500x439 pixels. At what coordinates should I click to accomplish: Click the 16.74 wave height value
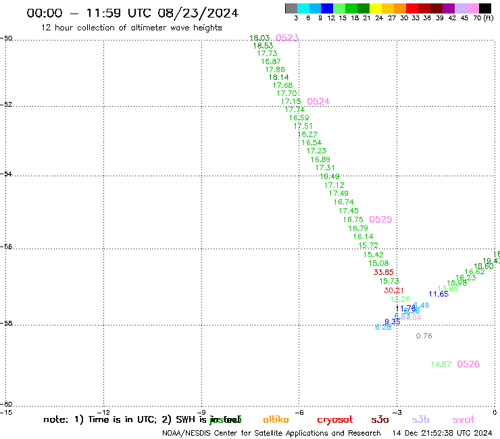tap(344, 202)
